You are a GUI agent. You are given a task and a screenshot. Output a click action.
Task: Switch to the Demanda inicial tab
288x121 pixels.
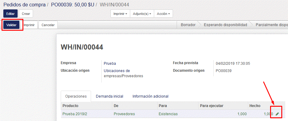tap(110, 96)
